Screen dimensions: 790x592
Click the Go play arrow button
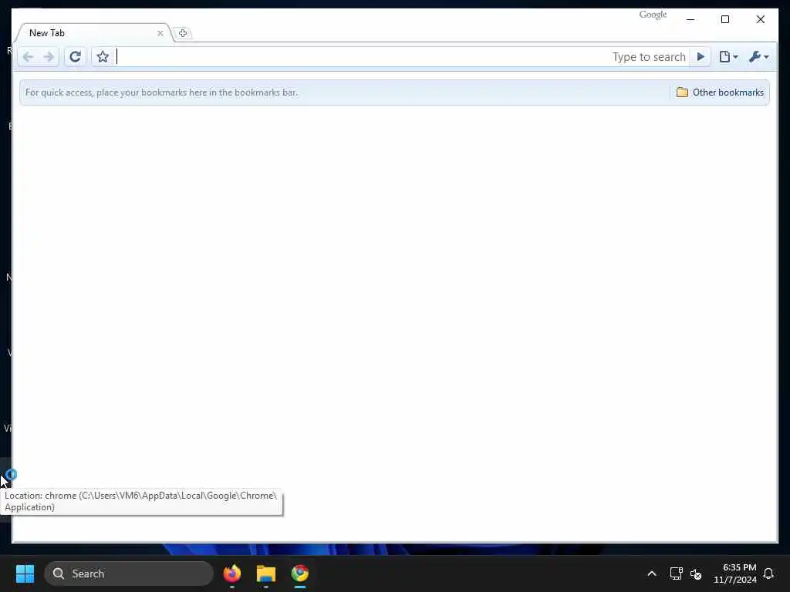(x=701, y=57)
